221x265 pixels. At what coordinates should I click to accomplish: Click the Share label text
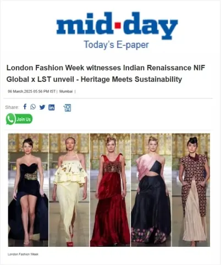coord(12,107)
